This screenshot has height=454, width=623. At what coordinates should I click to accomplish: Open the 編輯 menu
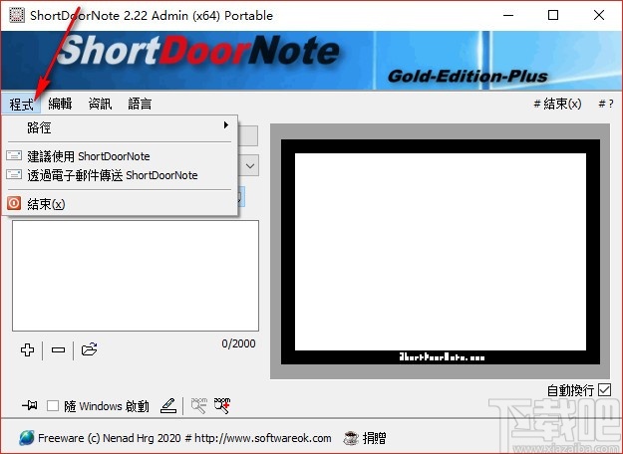60,104
